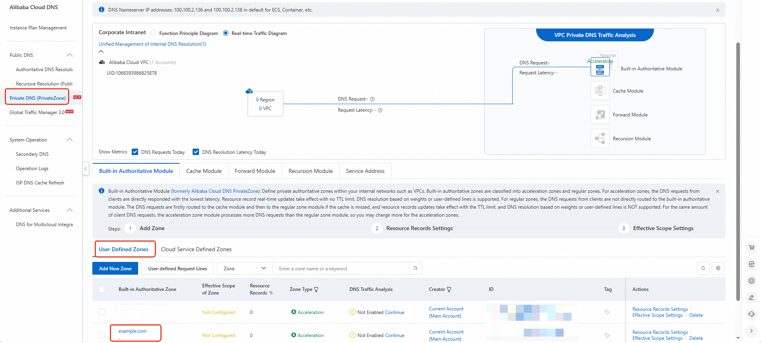Click the pencil feedback icon on the right

click(x=751, y=297)
